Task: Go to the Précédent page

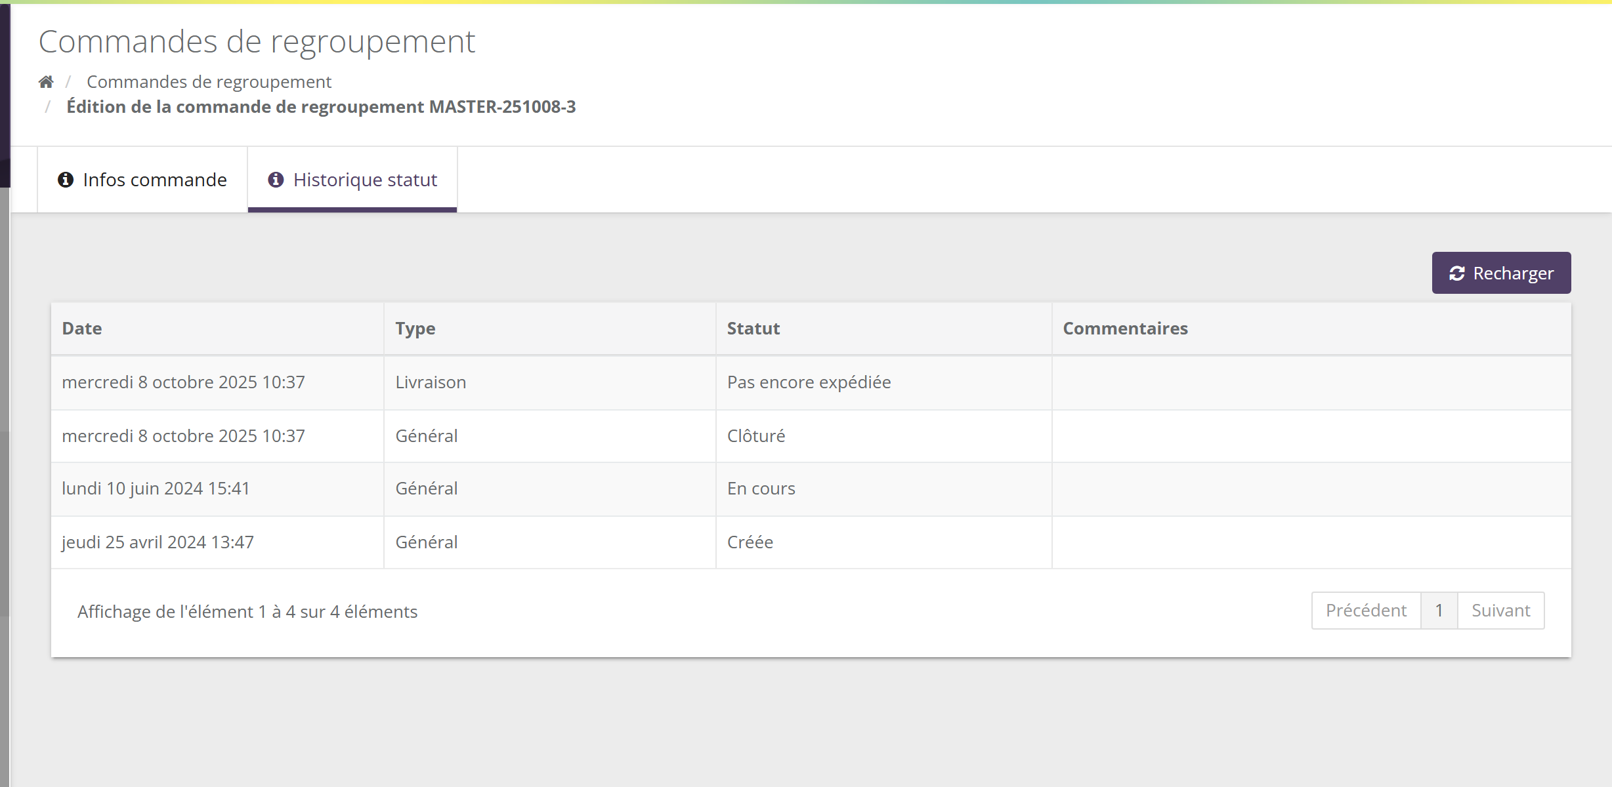Action: tap(1366, 611)
